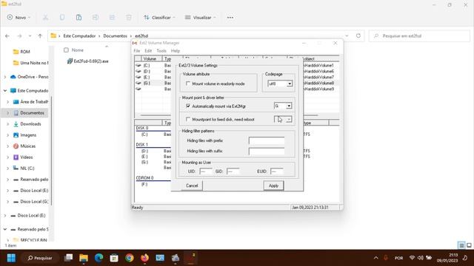
Task: Switch Explorer to details view icon
Action: pos(461,245)
